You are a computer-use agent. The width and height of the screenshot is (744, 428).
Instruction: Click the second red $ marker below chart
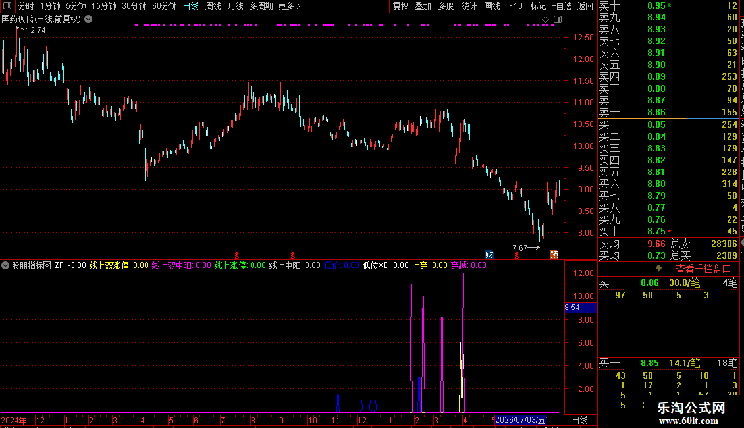tap(293, 255)
